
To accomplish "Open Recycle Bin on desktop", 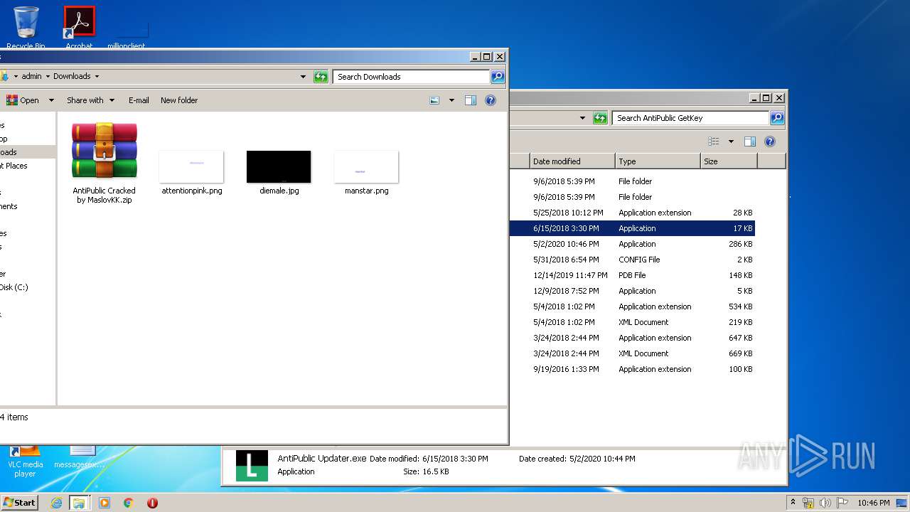I will click(26, 27).
